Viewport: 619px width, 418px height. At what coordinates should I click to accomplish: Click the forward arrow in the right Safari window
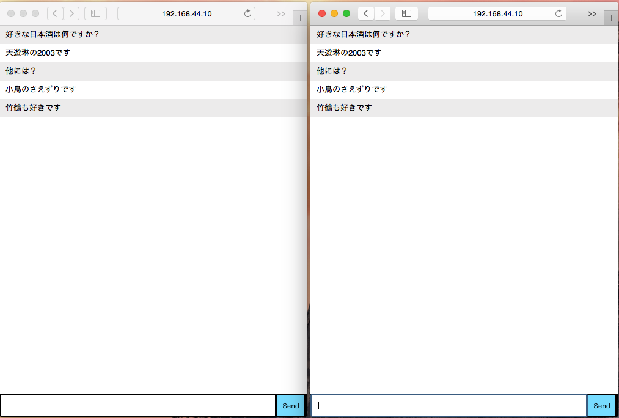(x=383, y=14)
